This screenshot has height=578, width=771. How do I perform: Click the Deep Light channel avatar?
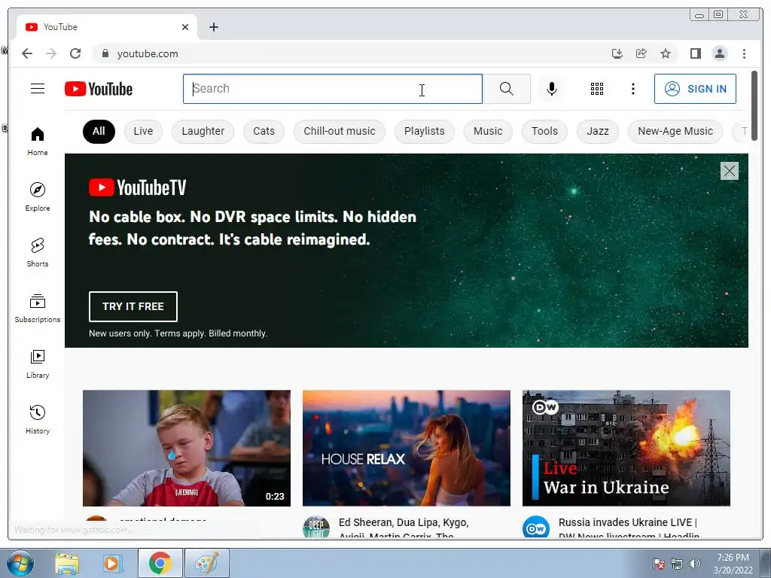point(316,528)
